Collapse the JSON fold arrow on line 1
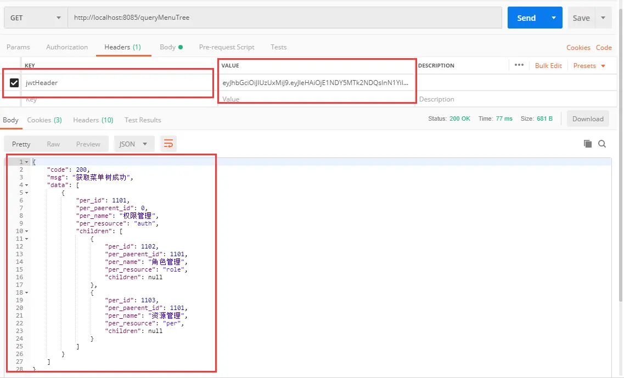The height and width of the screenshot is (378, 624). click(x=27, y=162)
